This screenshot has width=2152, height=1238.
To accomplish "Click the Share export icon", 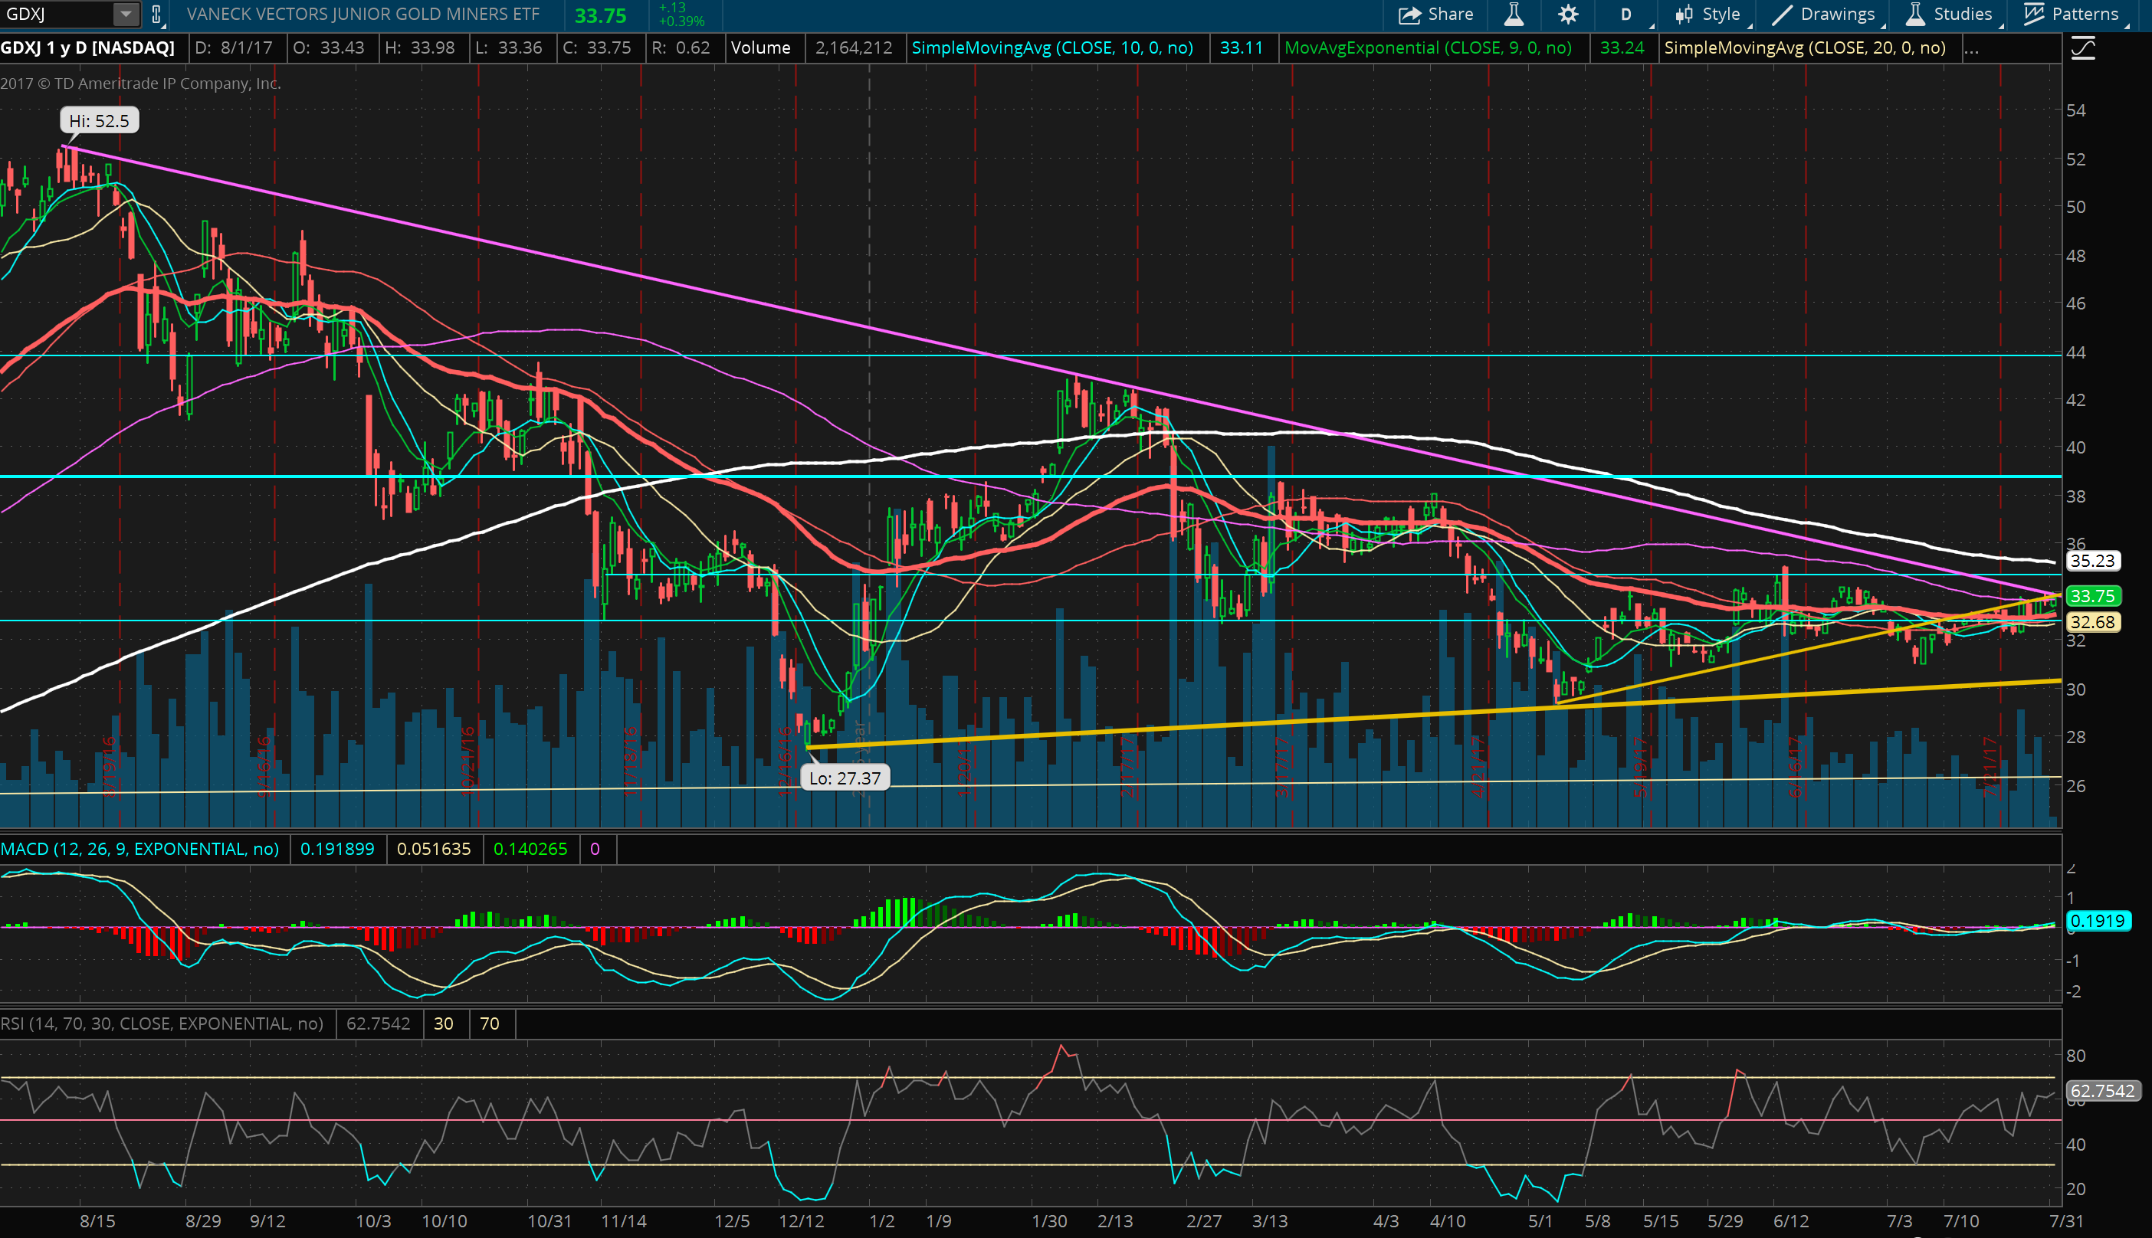I will [1409, 15].
